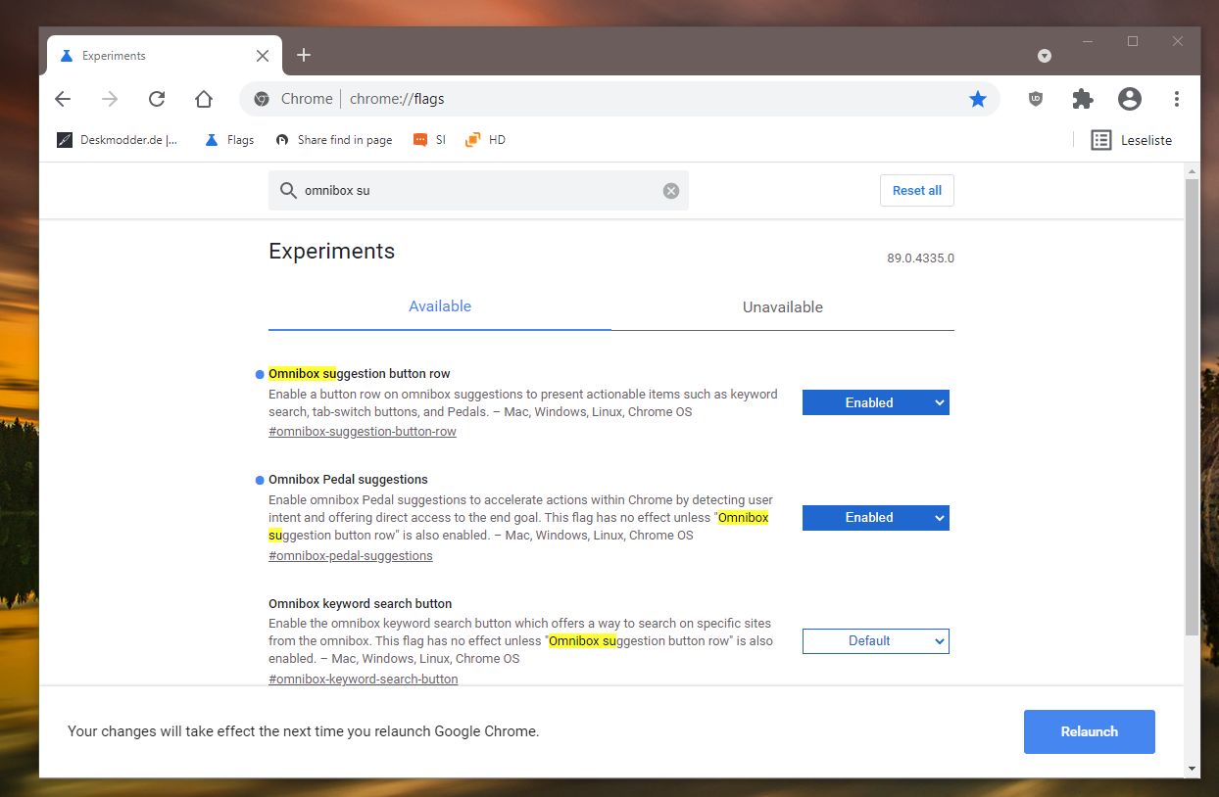Screen dimensions: 1219x797
Task: Open the HD bookmark
Action: (486, 140)
